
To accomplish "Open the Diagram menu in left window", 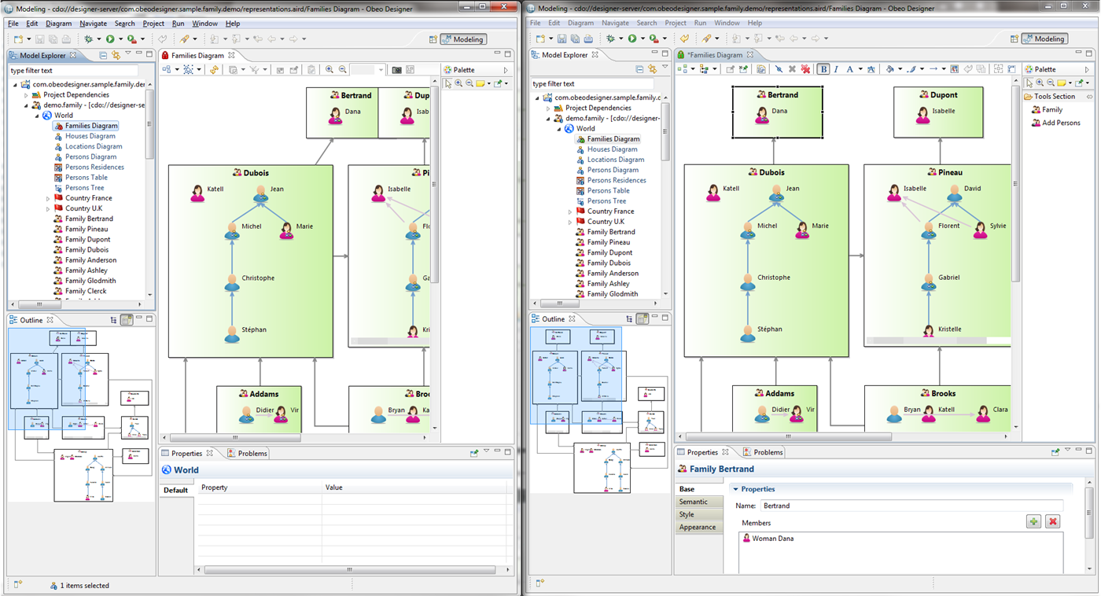I will pyautogui.click(x=58, y=24).
